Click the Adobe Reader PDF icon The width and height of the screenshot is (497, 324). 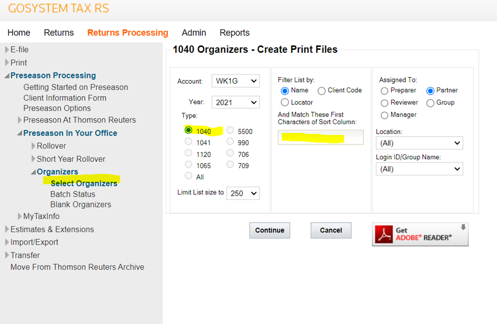coord(384,234)
